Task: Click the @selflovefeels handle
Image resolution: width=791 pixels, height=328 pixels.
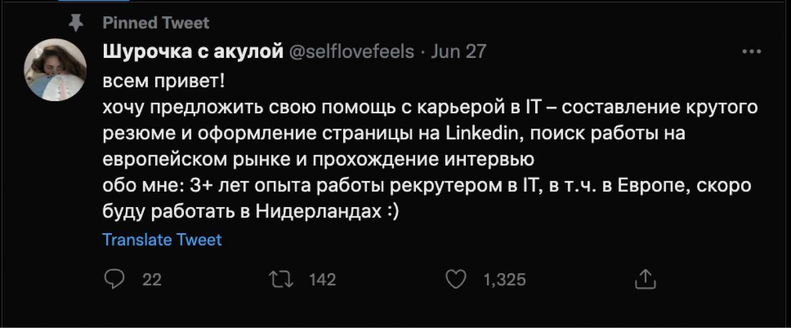Action: point(352,51)
